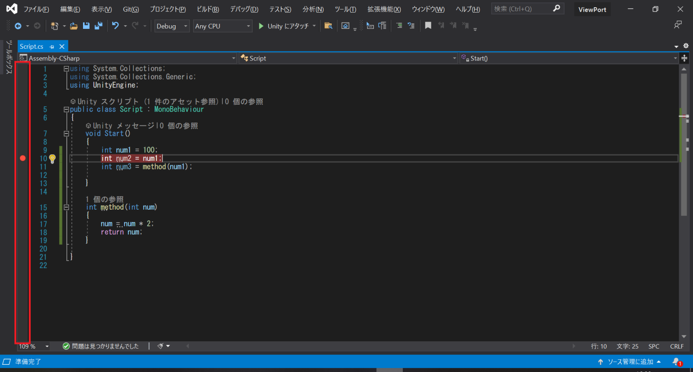Viewport: 693px width, 372px height.
Task: Remove the red breakpoint on line 10
Action: point(23,158)
